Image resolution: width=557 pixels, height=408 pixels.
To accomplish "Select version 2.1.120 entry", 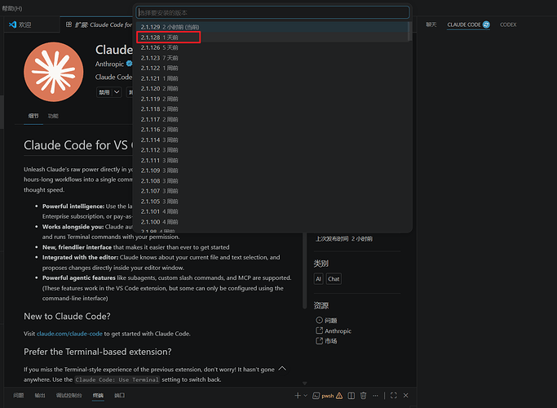I will coord(272,88).
